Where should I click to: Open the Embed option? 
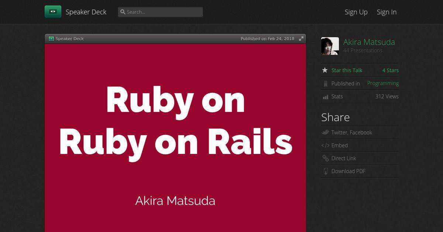tap(340, 145)
